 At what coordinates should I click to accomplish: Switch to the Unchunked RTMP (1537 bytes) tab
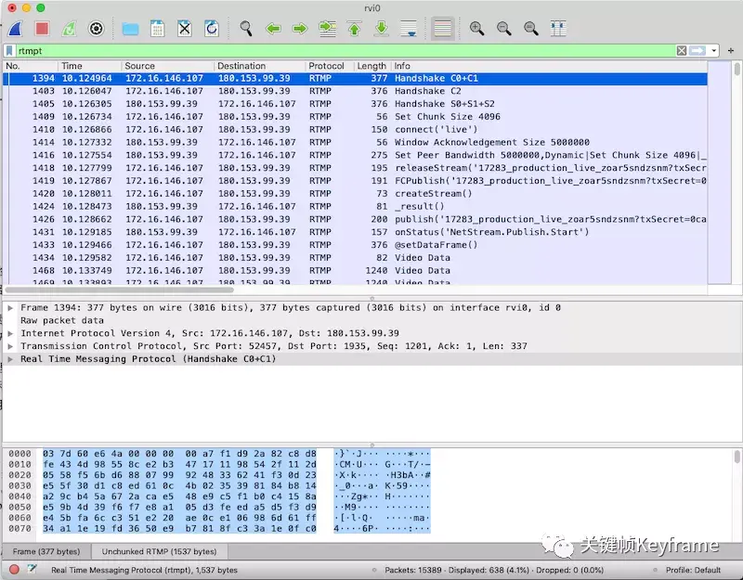(x=159, y=551)
